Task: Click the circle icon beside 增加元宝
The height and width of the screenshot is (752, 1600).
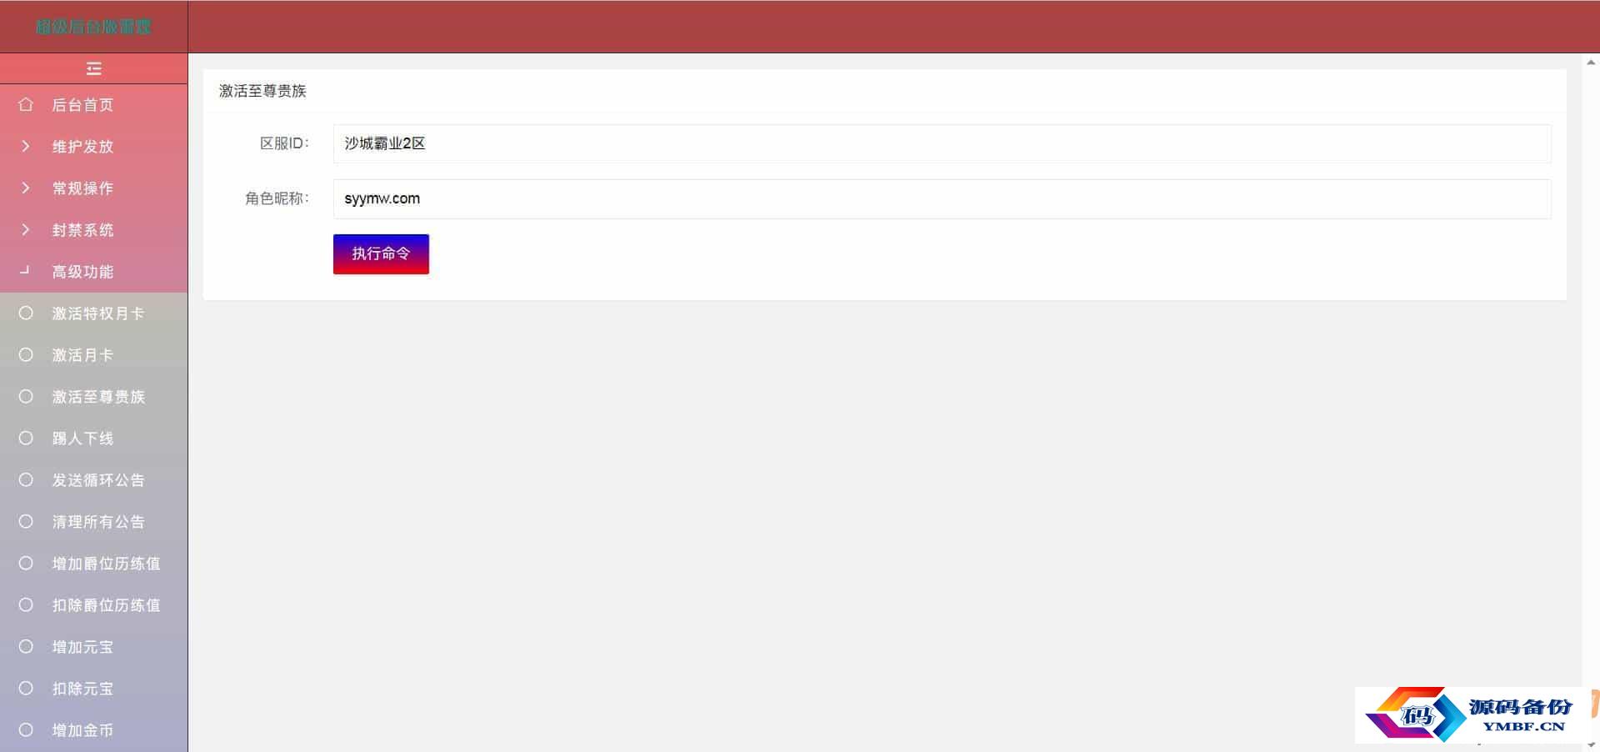Action: pyautogui.click(x=26, y=647)
